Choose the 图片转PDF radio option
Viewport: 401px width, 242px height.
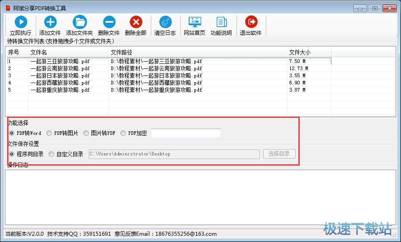[x=86, y=133]
